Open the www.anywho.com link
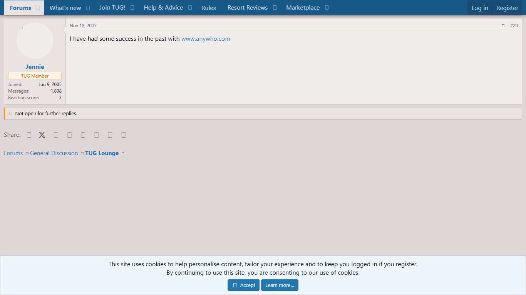The width and height of the screenshot is (526, 295). [206, 39]
